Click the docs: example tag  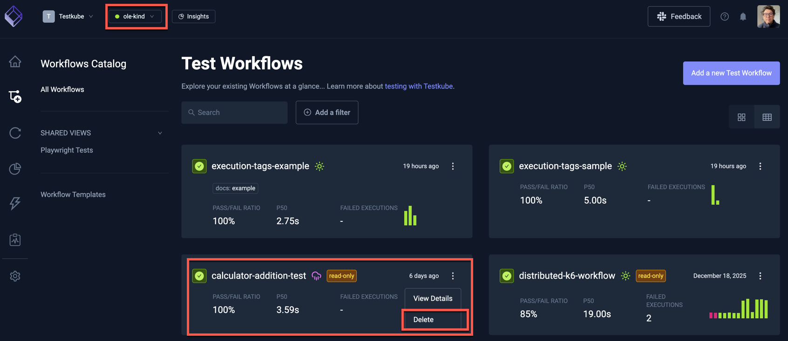pyautogui.click(x=236, y=188)
